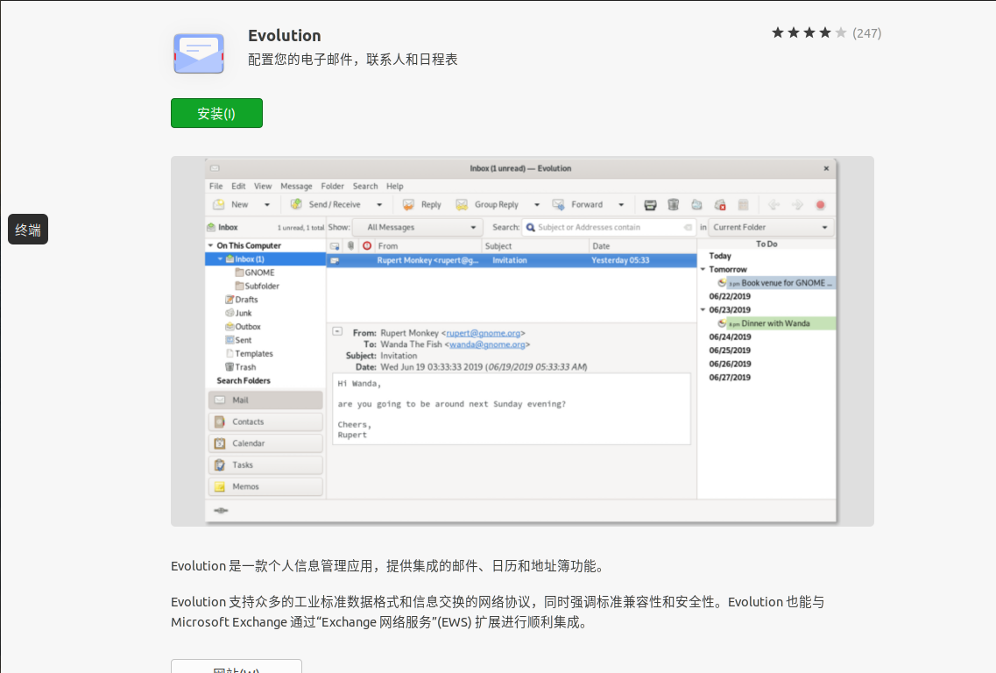Open the Help menu in the preview
The width and height of the screenshot is (996, 673).
pos(395,186)
